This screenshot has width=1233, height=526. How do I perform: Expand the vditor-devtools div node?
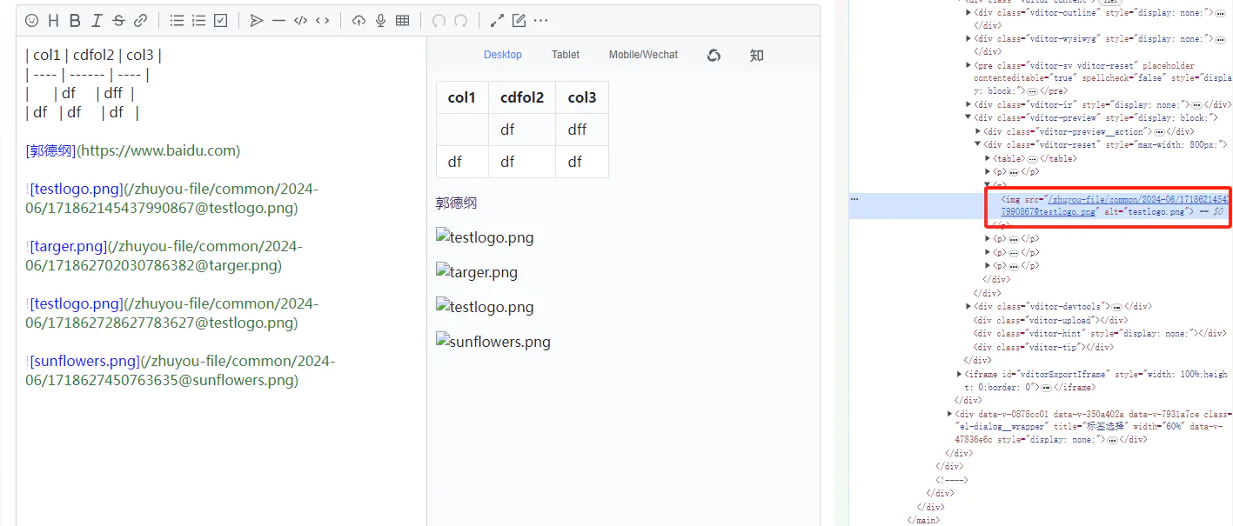pos(968,306)
